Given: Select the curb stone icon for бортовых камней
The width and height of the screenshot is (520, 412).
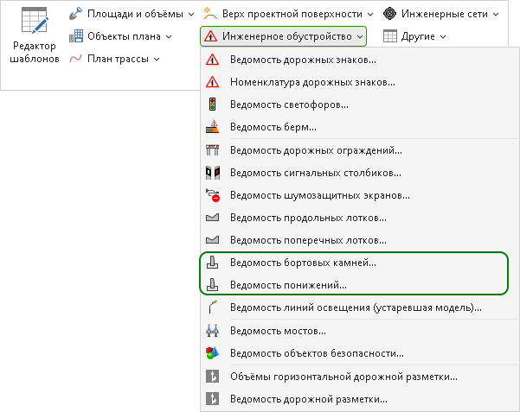Looking at the screenshot, I should (212, 263).
